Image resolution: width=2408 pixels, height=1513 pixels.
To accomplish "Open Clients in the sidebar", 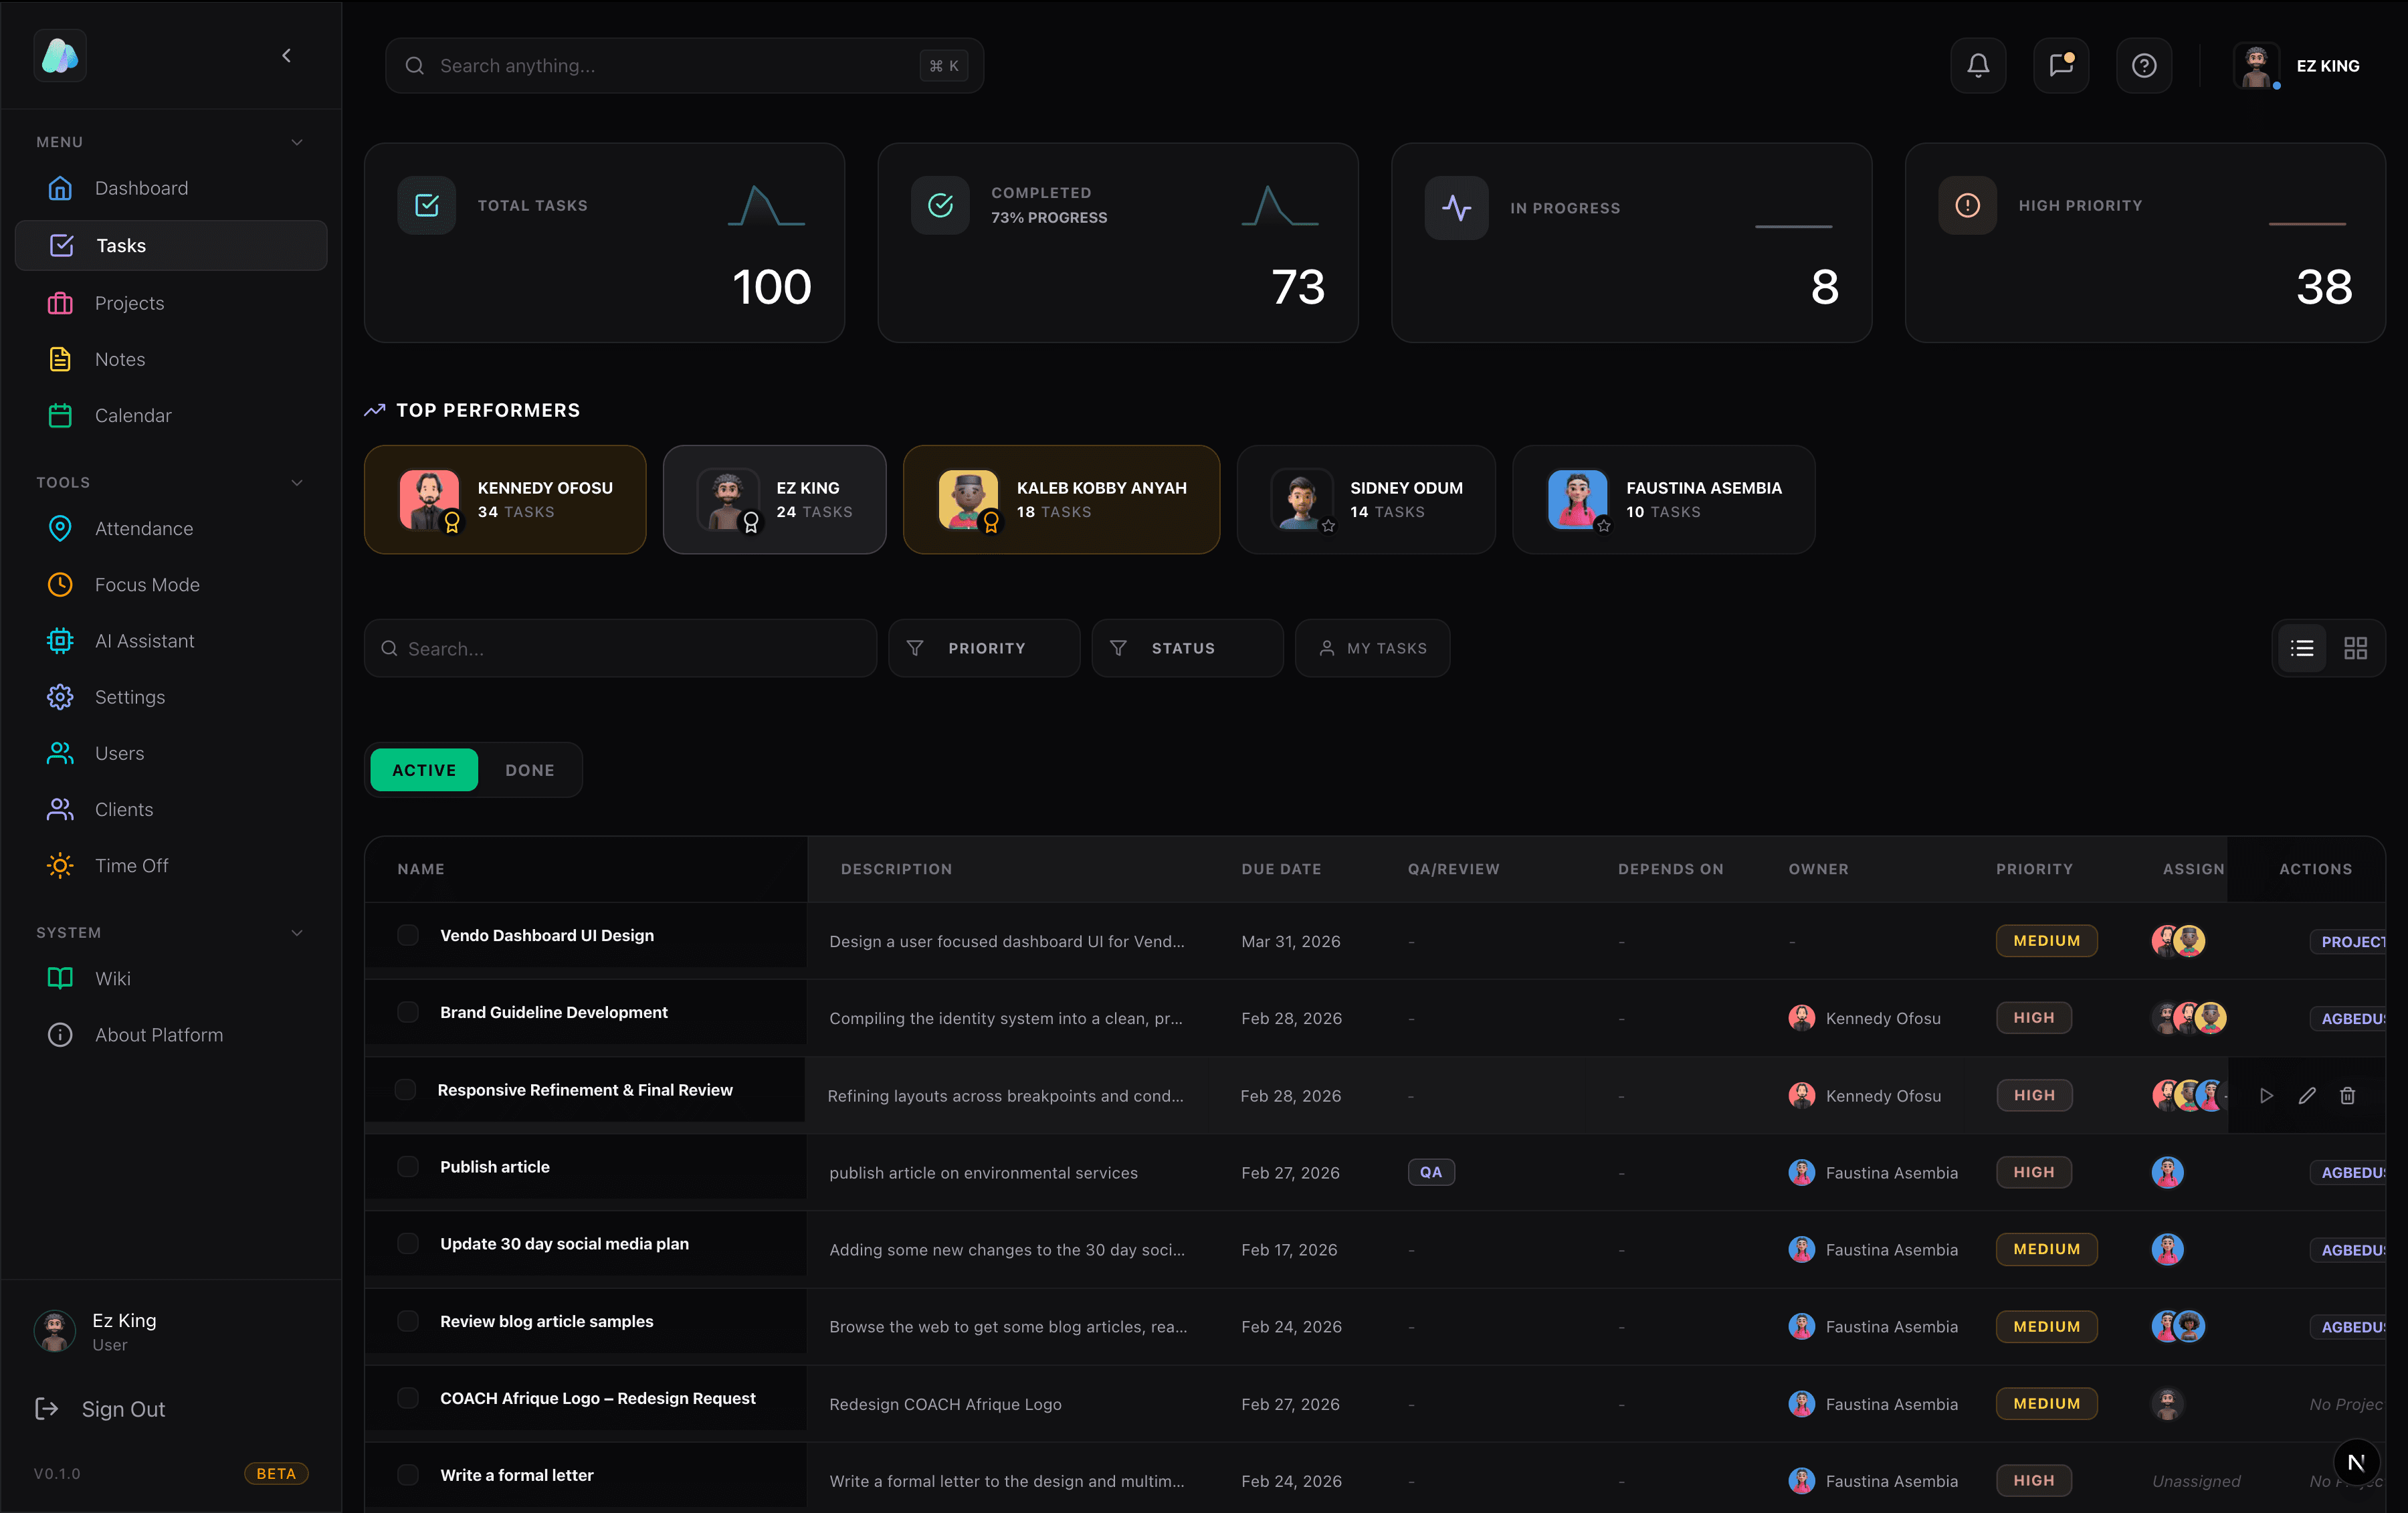I will tap(171, 809).
